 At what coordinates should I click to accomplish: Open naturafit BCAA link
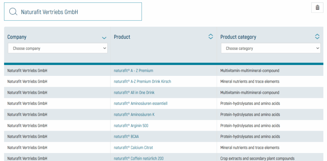126,136
